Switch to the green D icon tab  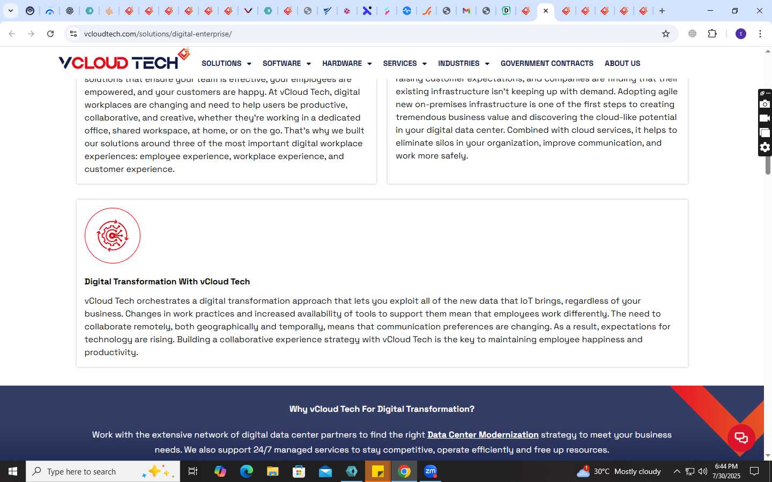click(506, 11)
